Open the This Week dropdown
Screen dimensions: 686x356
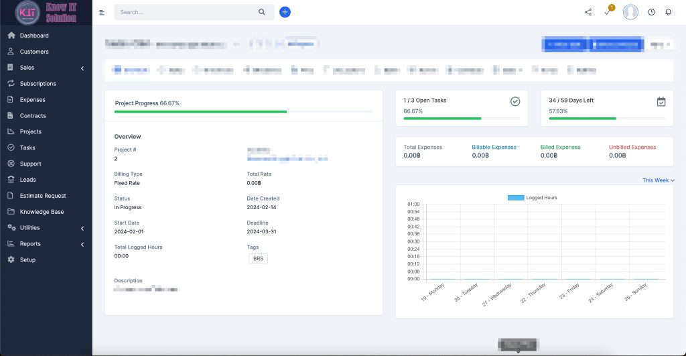[x=658, y=180]
